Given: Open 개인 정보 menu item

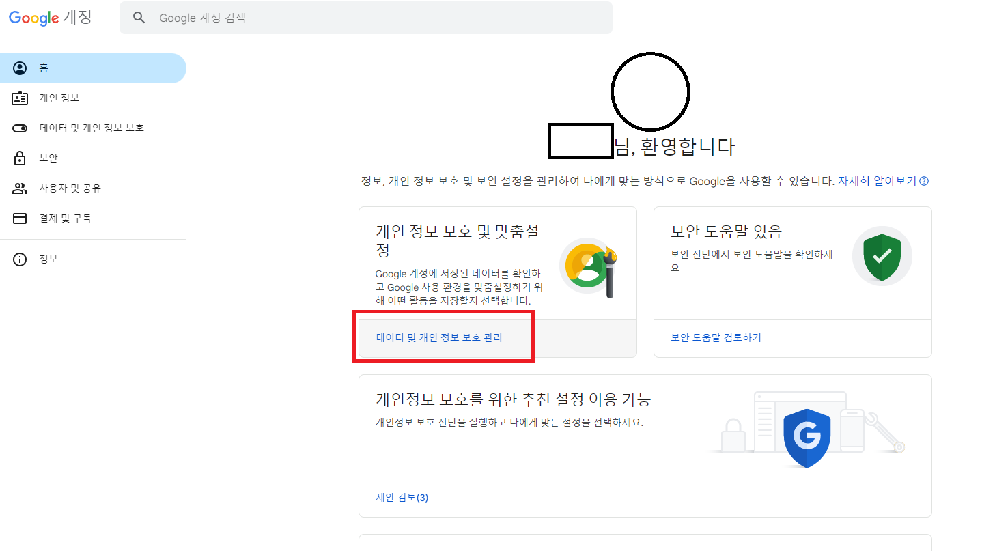Looking at the screenshot, I should tap(93, 98).
